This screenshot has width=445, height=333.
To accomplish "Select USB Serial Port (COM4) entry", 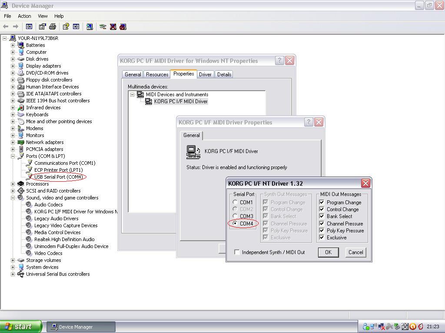I will pos(58,177).
